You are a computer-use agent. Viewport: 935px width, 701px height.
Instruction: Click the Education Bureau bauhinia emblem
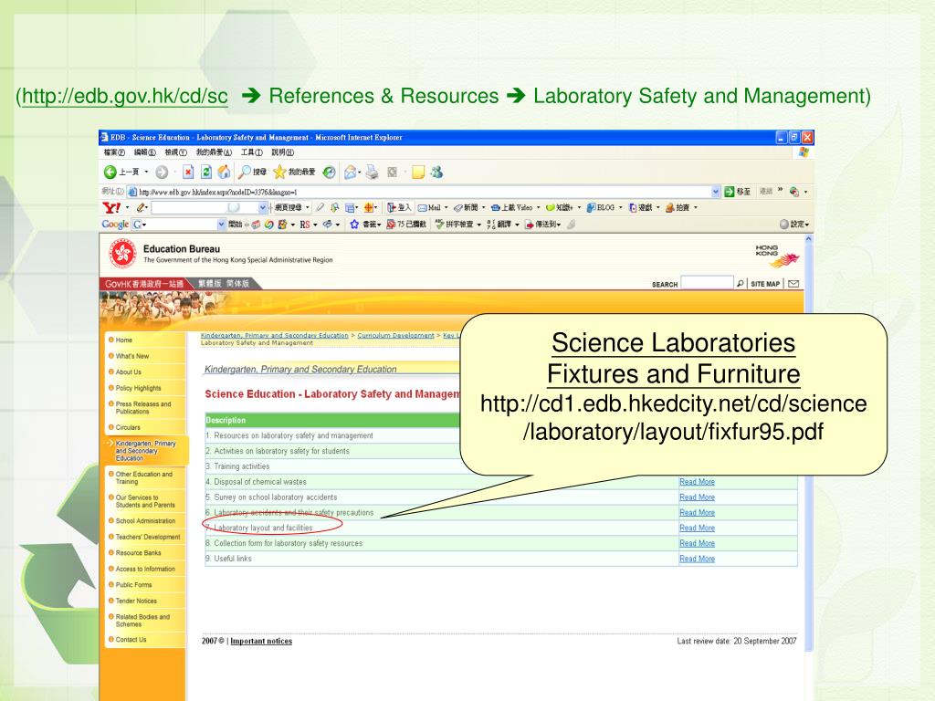point(123,254)
